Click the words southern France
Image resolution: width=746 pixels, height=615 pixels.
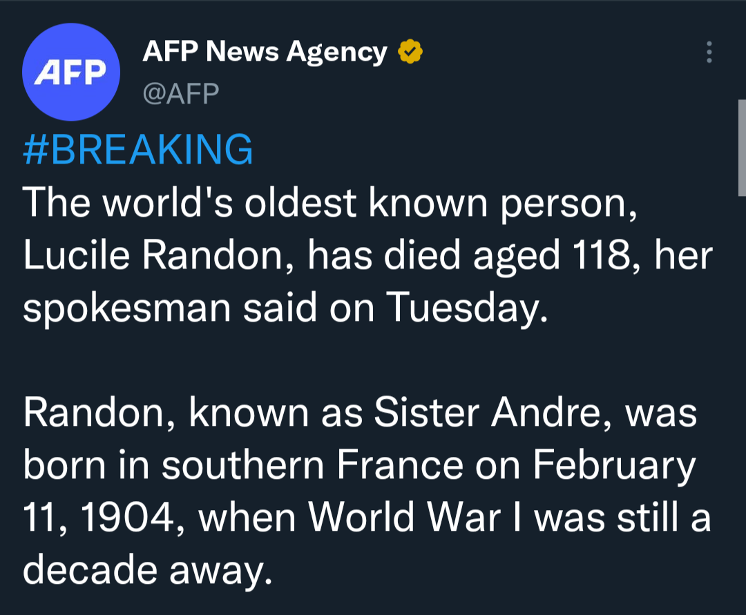coord(312,465)
